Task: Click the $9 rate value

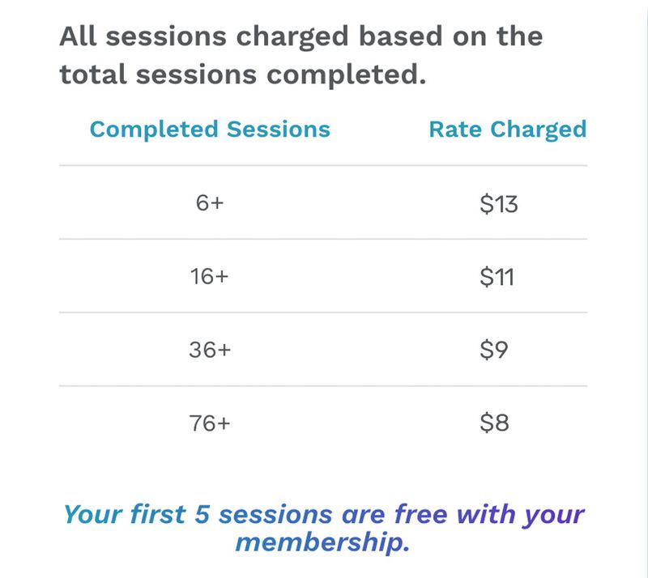Action: [x=494, y=351]
